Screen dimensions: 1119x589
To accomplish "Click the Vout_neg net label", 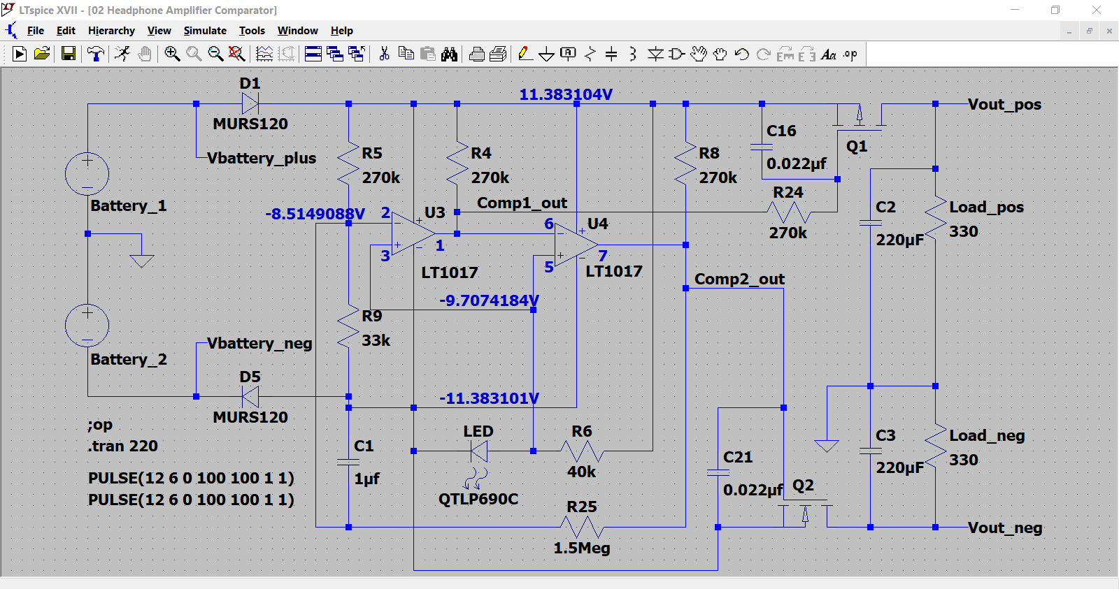I will tap(1005, 528).
